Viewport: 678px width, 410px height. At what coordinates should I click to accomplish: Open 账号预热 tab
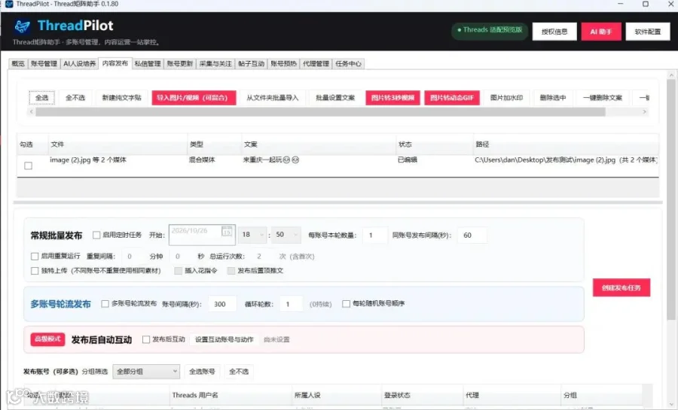[284, 63]
